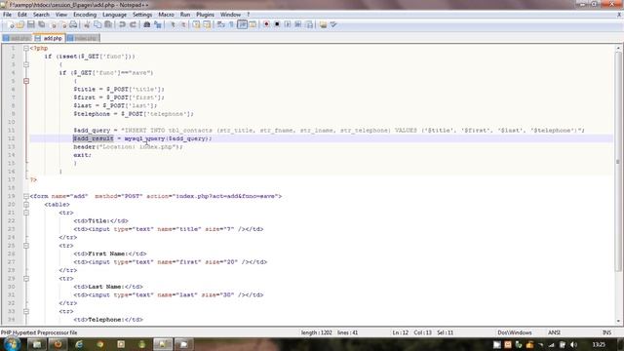Collapse the tr fold marker at line 21
Screen dimensions: 624x351
(x=26, y=213)
